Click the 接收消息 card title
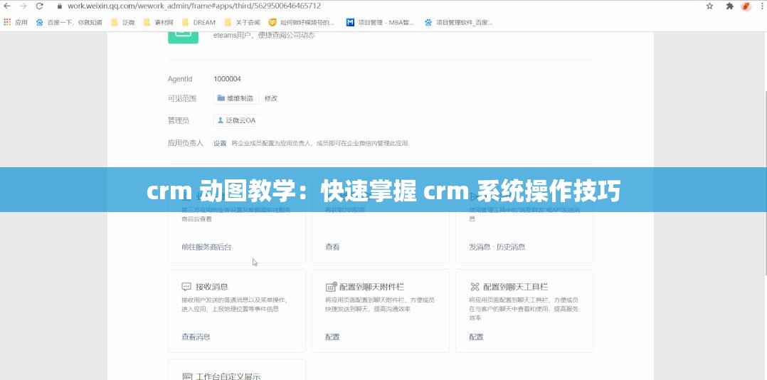Screen dimensions: 767x380 [212, 287]
